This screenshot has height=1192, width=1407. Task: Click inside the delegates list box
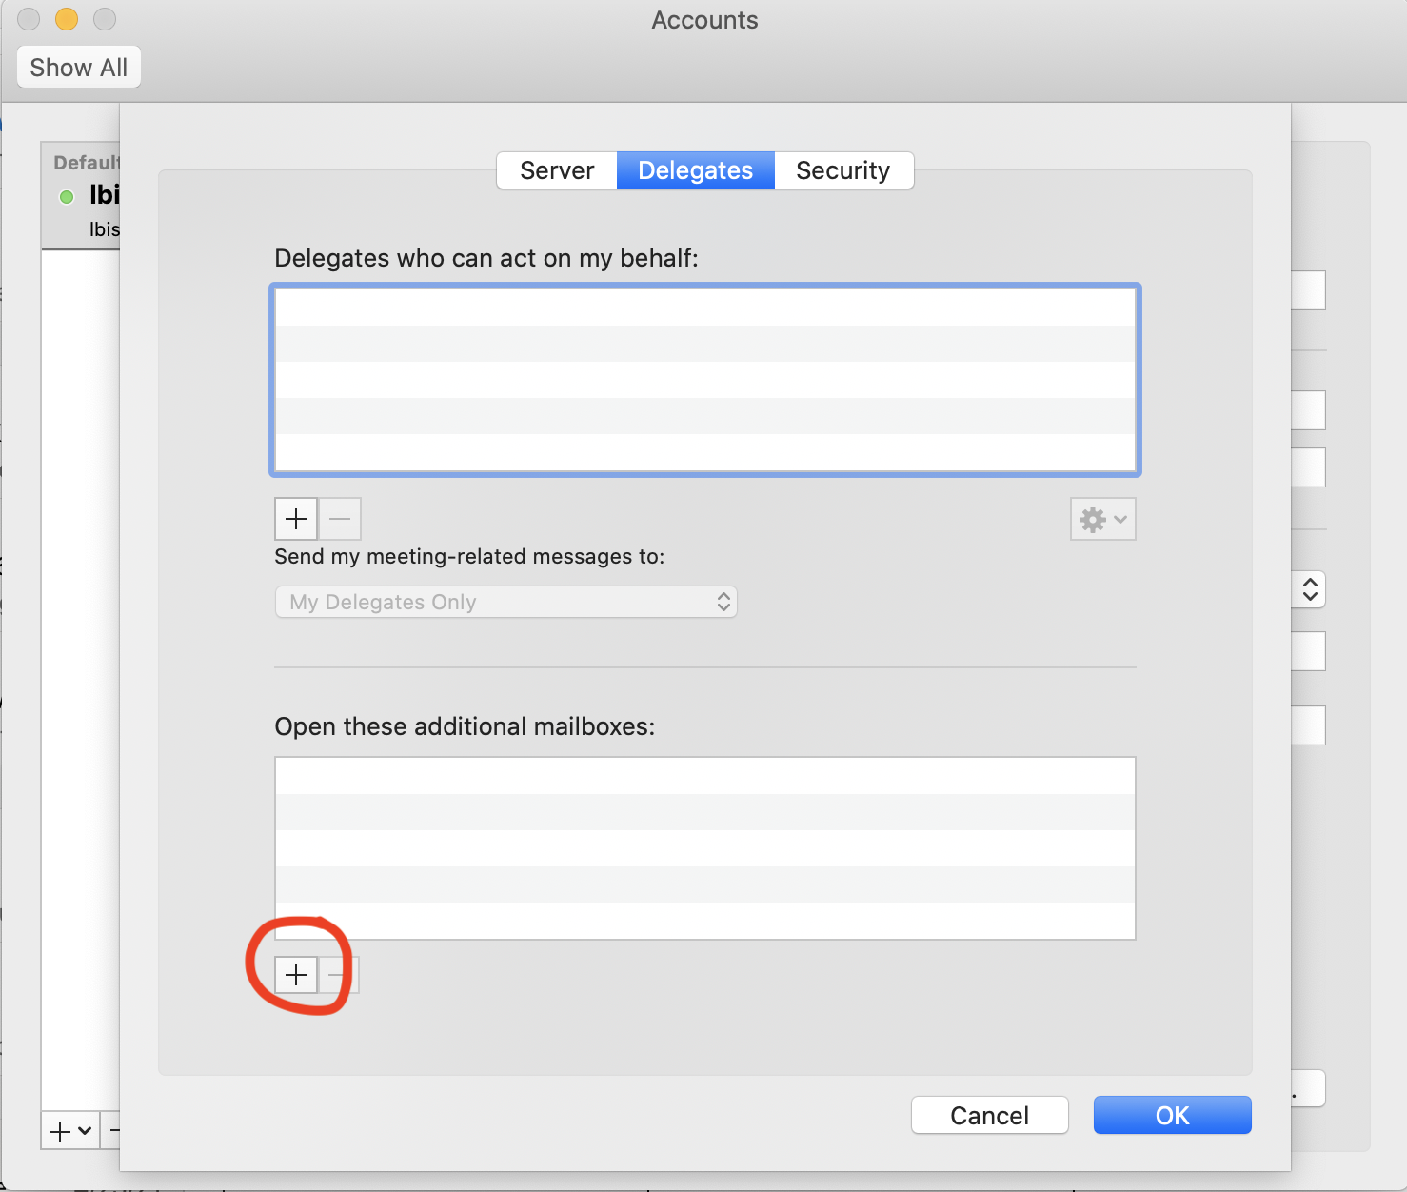click(x=704, y=380)
